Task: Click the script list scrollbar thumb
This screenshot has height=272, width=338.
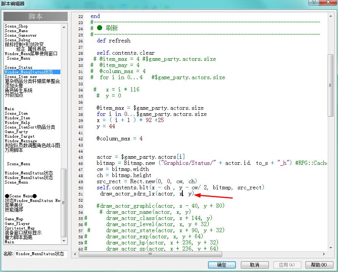Action: pyautogui.click(x=64, y=202)
